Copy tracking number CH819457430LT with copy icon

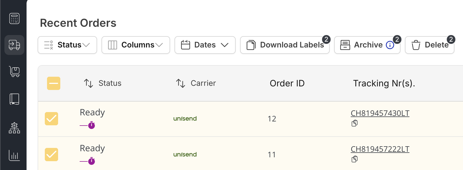point(355,123)
